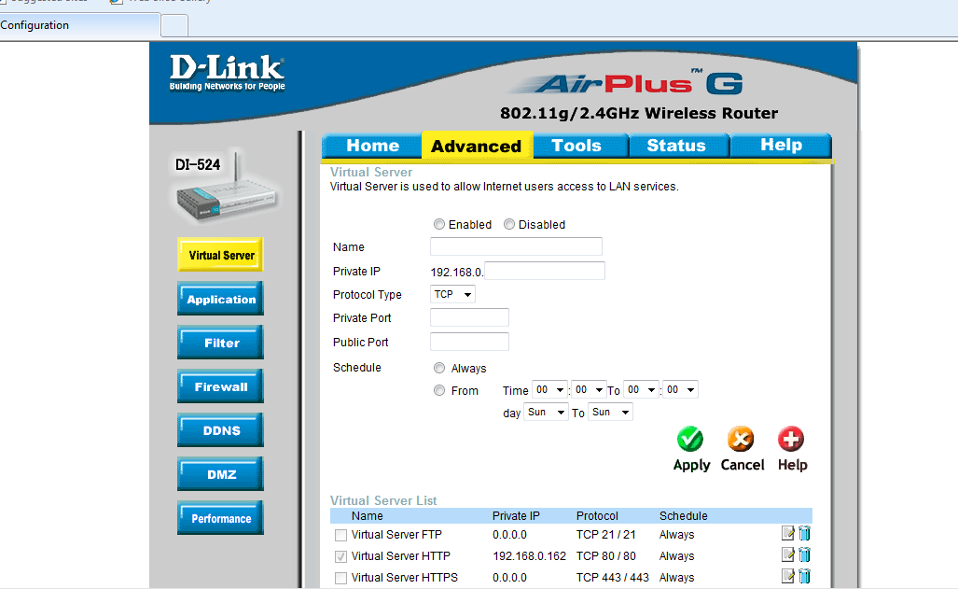The width and height of the screenshot is (958, 589).
Task: Click the Virtual Server HTTP name text
Action: [401, 556]
